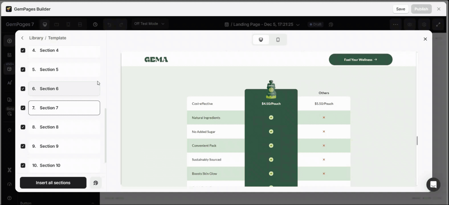This screenshot has height=205, width=449.
Task: Switch preview to desktop view
Action: point(261,40)
